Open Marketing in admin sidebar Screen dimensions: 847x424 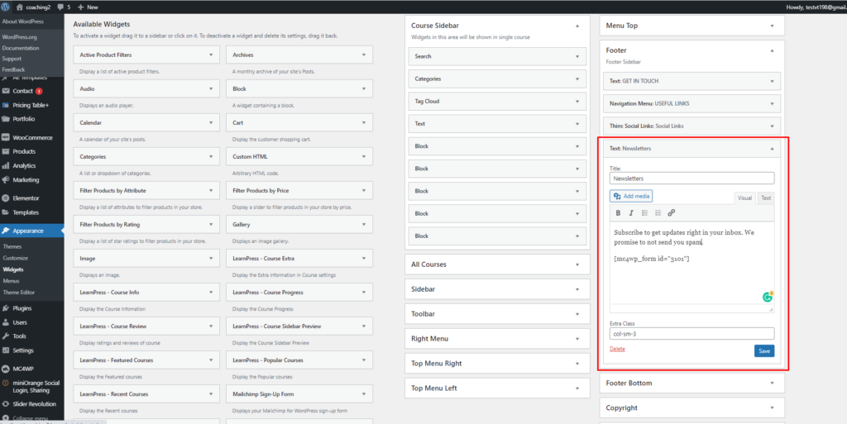coord(26,179)
